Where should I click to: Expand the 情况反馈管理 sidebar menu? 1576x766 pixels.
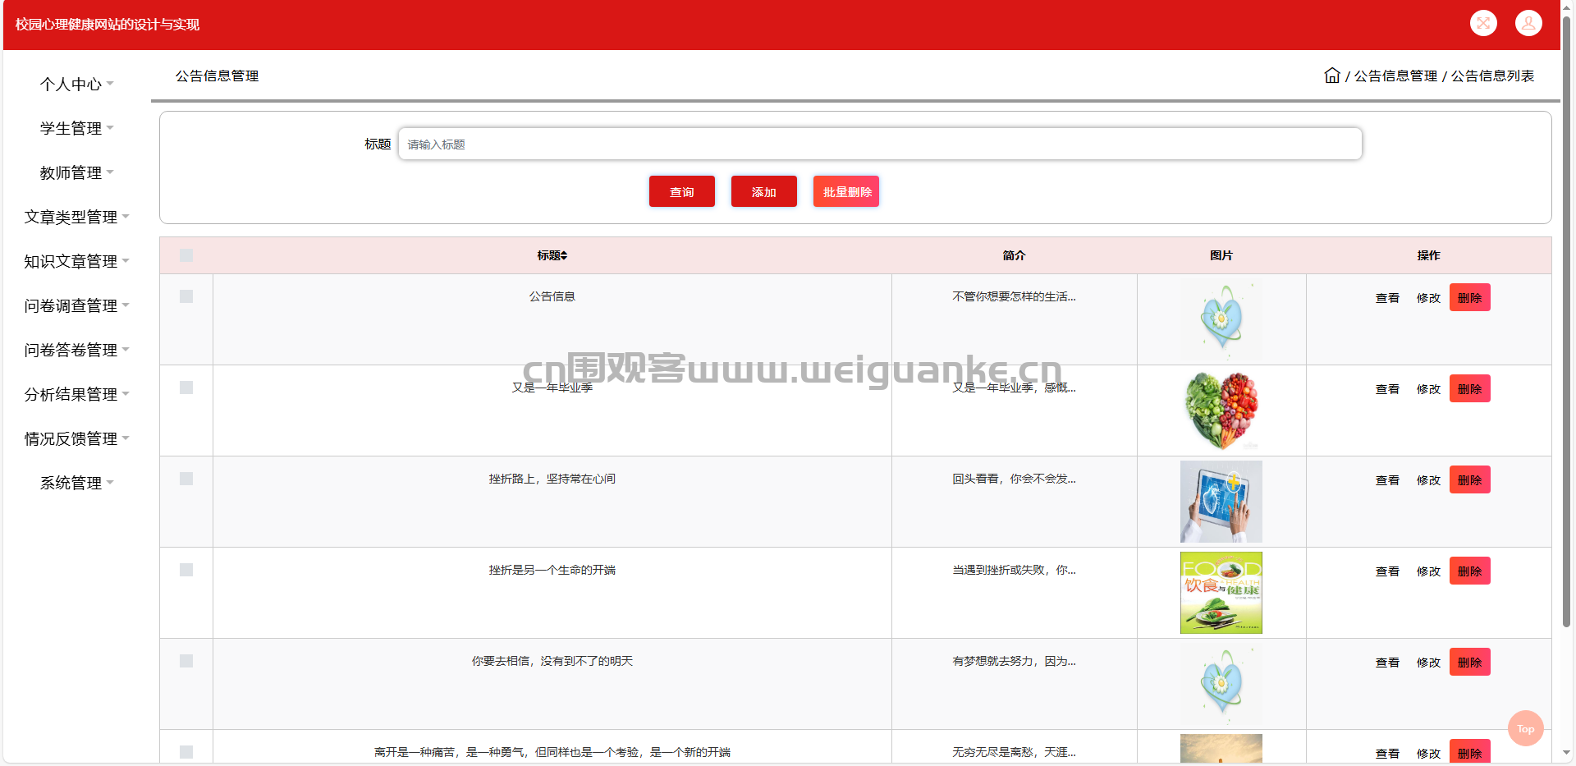(x=76, y=438)
